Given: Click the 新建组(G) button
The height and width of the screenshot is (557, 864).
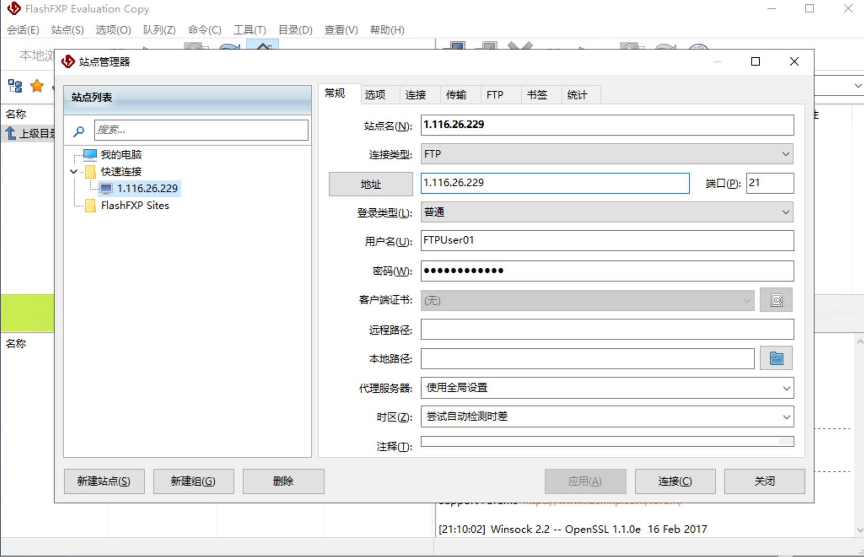Looking at the screenshot, I should click(x=193, y=481).
